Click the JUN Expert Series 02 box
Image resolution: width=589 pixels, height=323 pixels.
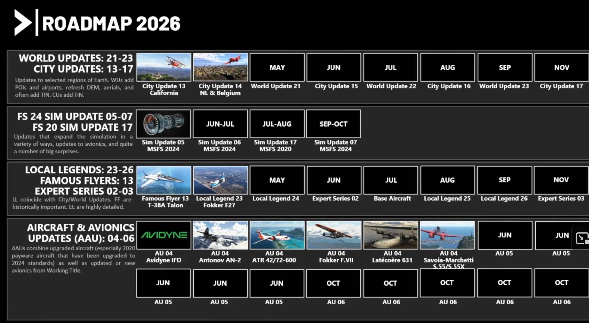tap(334, 180)
